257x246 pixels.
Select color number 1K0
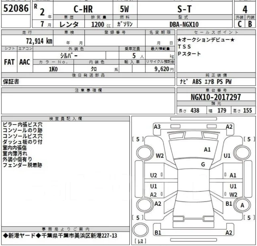(53, 69)
